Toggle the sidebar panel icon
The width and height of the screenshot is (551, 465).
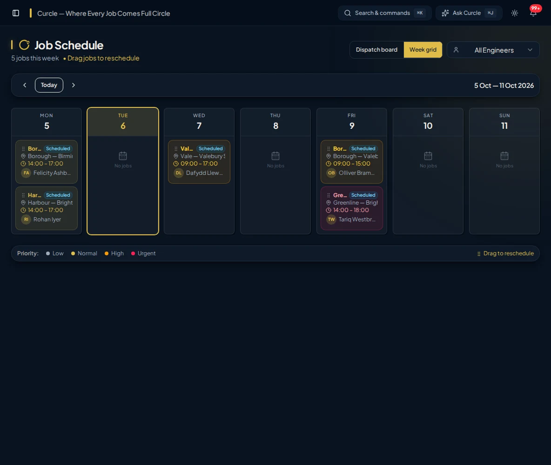point(16,13)
